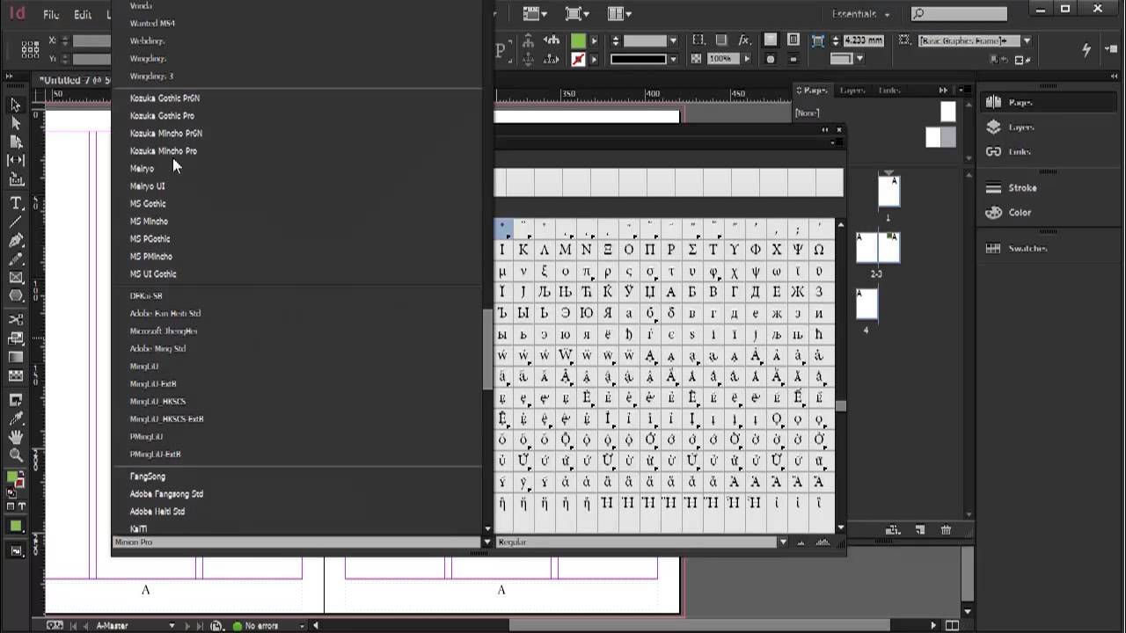Click the green fill color swatch

click(578, 40)
